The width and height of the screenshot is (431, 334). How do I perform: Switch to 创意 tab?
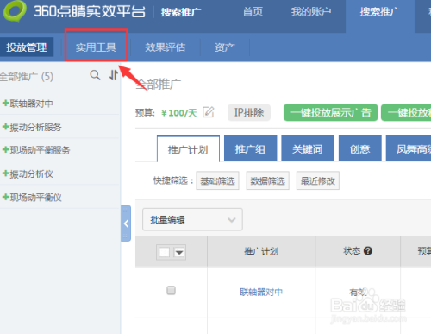click(x=360, y=148)
